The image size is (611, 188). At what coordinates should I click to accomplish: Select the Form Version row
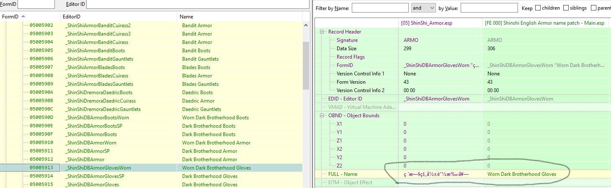point(462,82)
